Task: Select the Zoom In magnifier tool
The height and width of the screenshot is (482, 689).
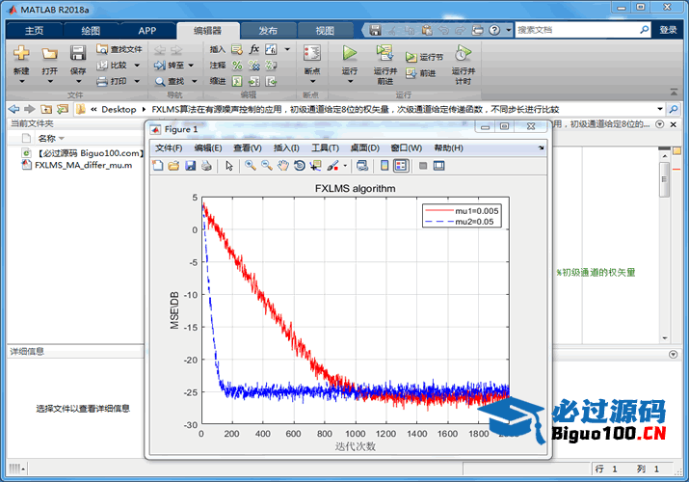Action: [251, 166]
